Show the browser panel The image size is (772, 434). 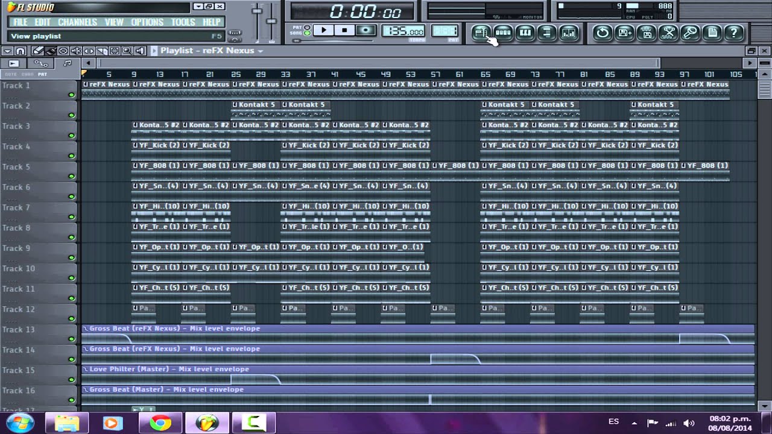pos(546,33)
